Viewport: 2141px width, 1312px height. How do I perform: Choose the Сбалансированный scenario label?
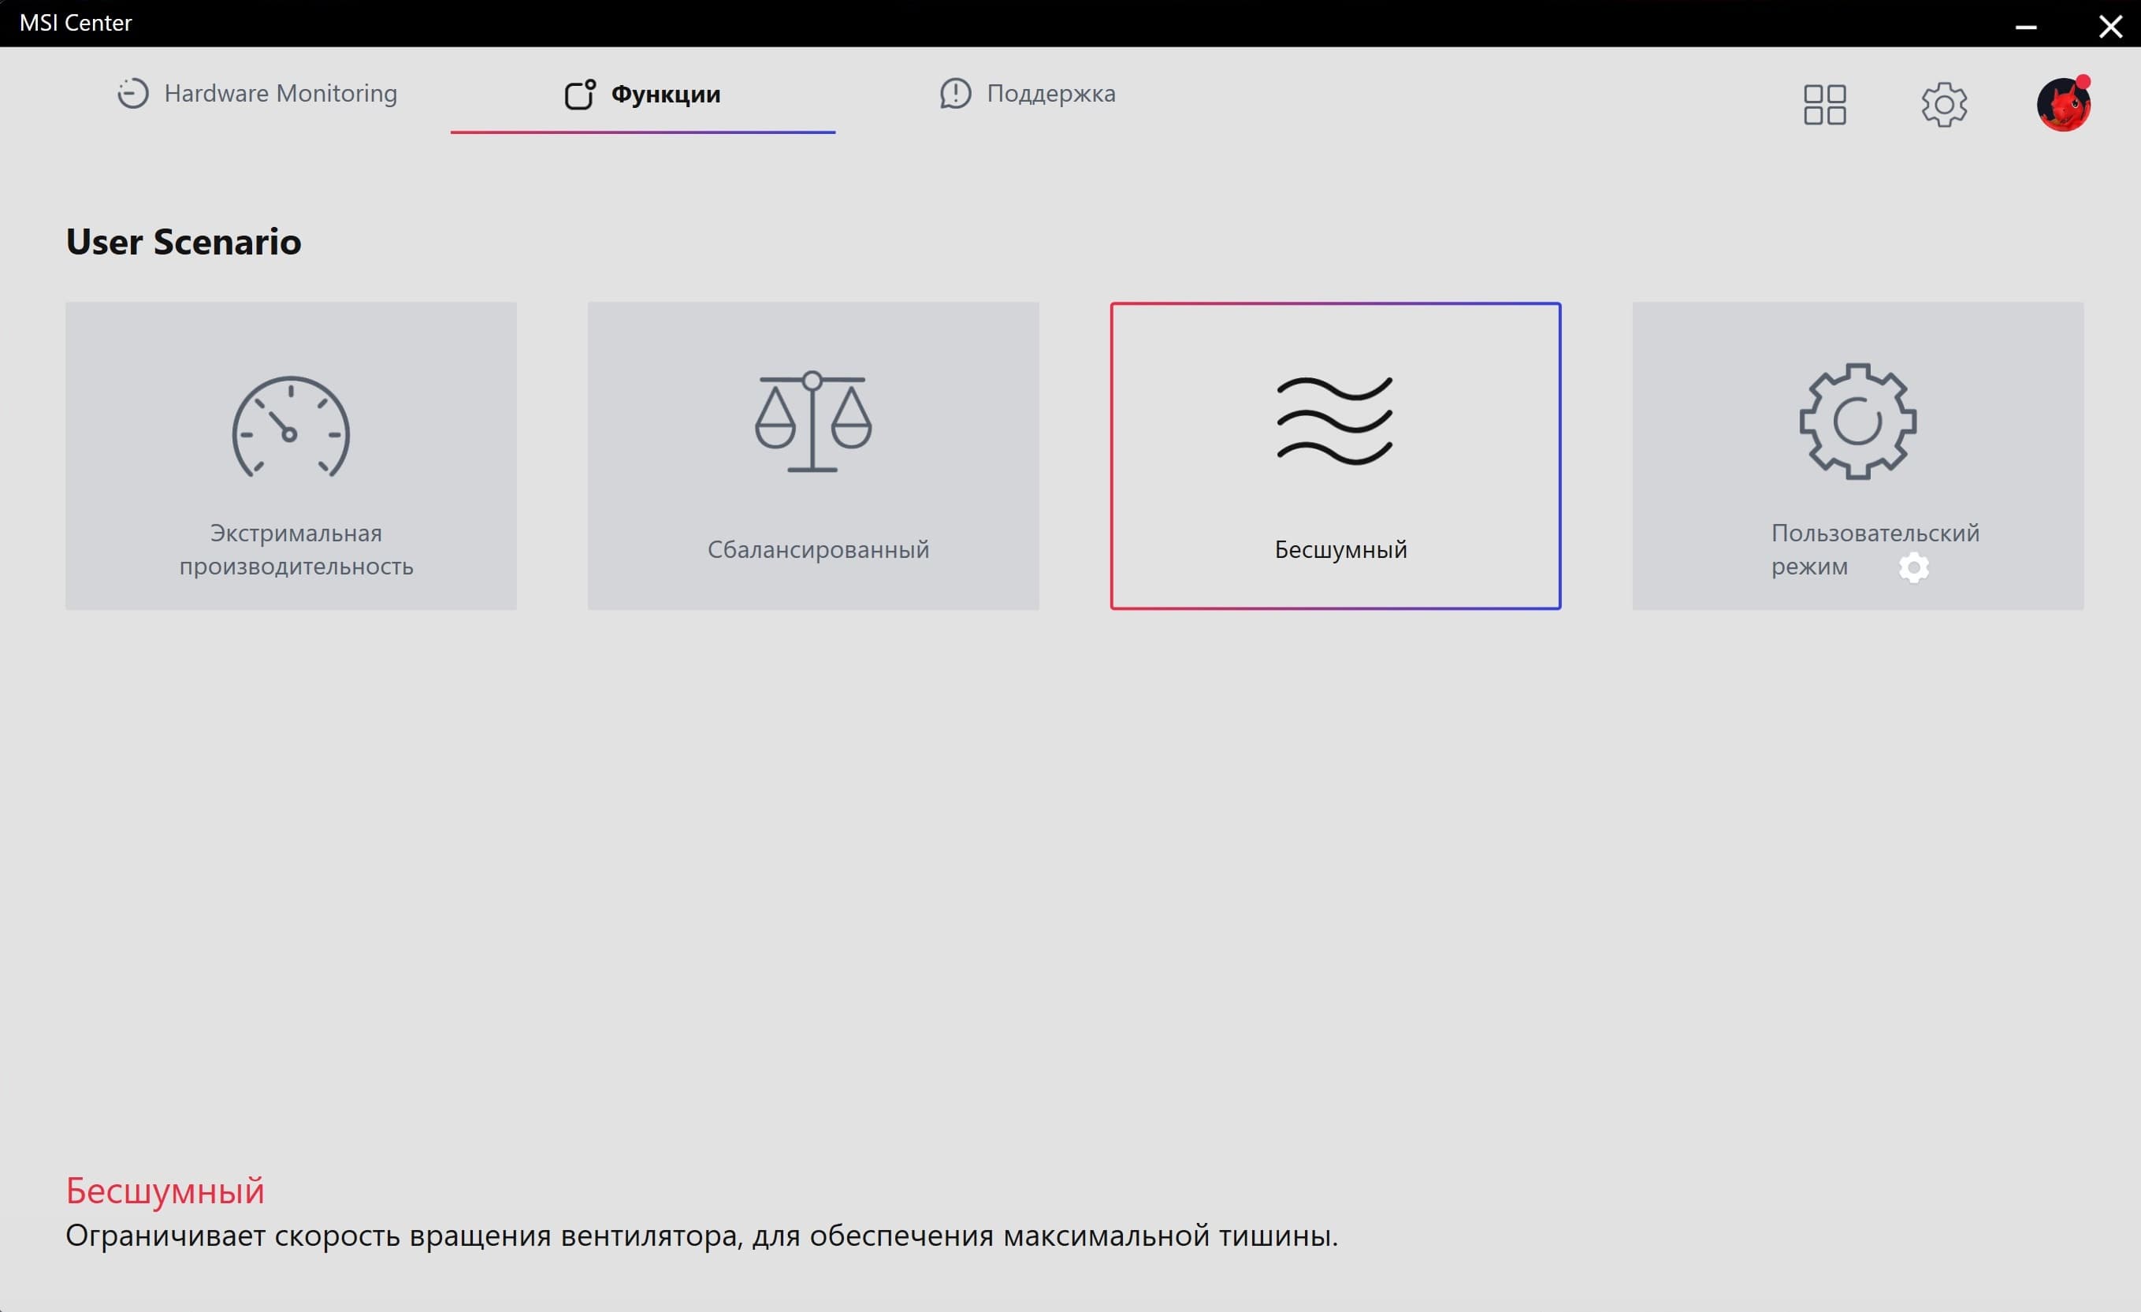click(x=818, y=550)
